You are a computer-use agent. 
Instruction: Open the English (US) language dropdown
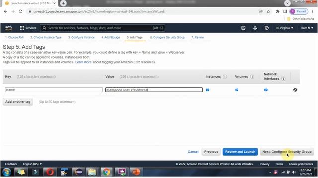32,164
